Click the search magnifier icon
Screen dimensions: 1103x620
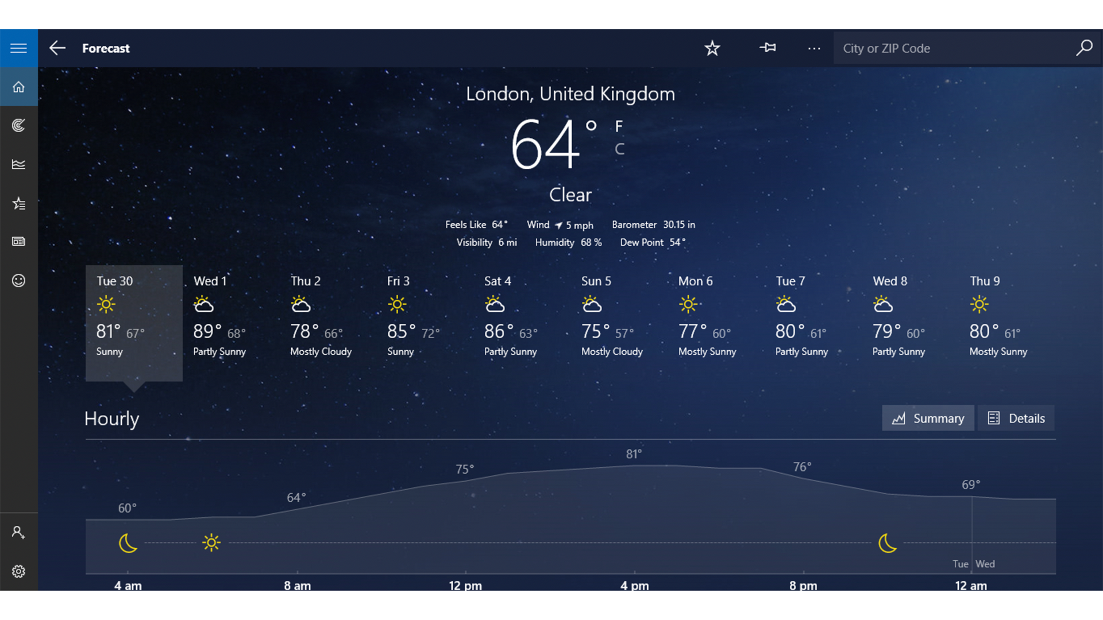(x=1084, y=48)
